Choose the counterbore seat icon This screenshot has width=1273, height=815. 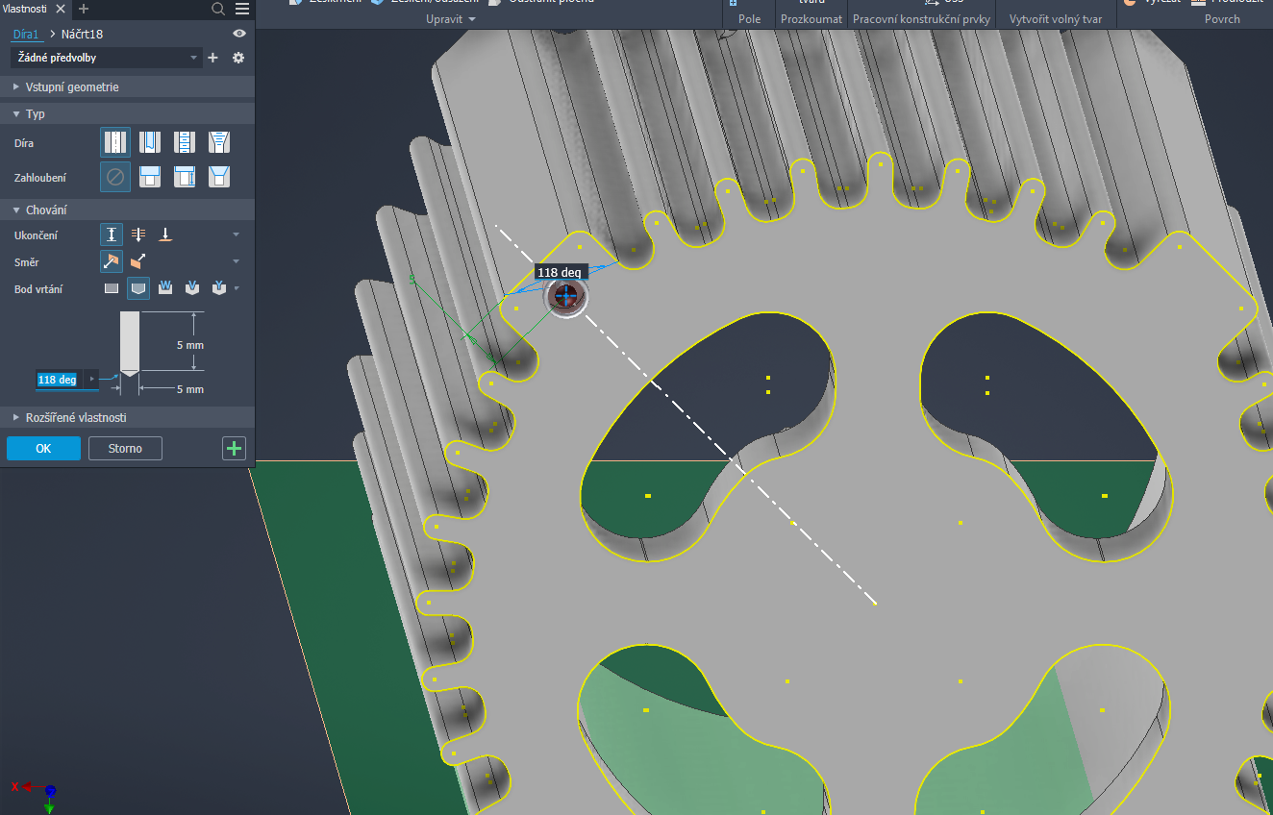150,177
